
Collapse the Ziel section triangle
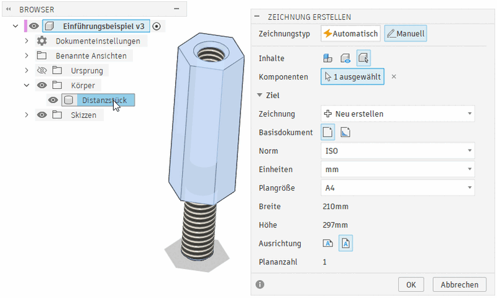pos(260,95)
